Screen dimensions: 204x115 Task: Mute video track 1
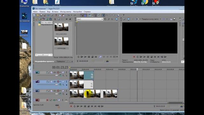click(x=63, y=72)
